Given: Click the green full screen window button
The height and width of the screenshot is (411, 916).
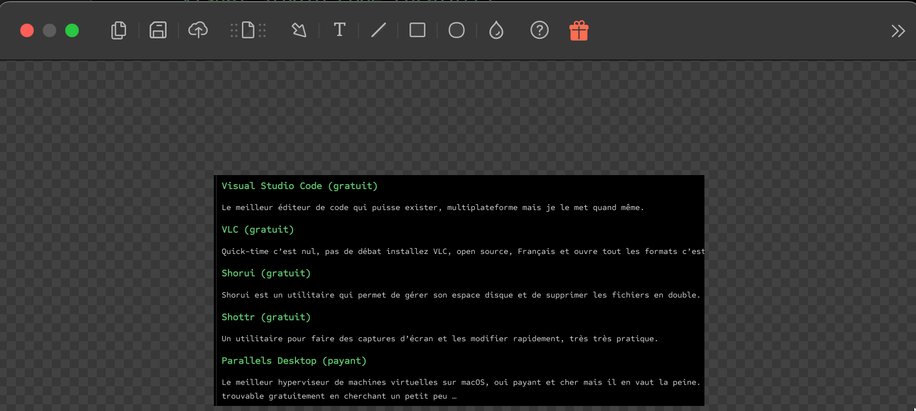Looking at the screenshot, I should click(72, 30).
